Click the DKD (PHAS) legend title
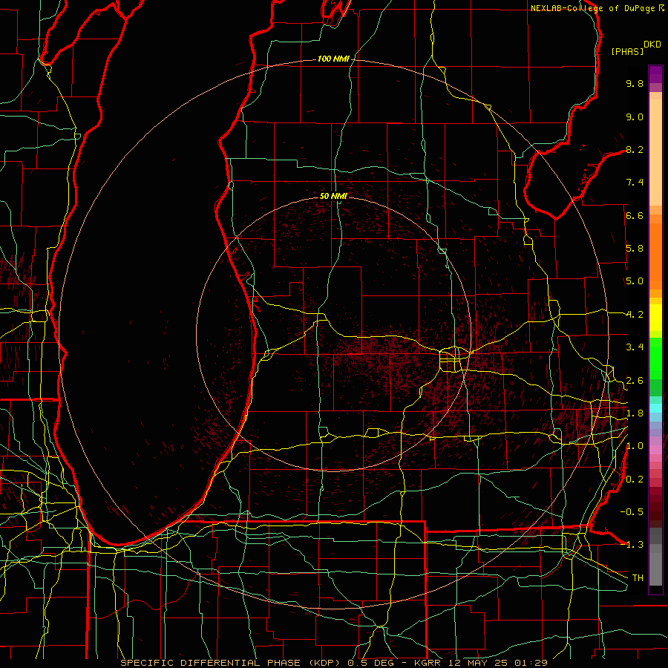 [635, 48]
